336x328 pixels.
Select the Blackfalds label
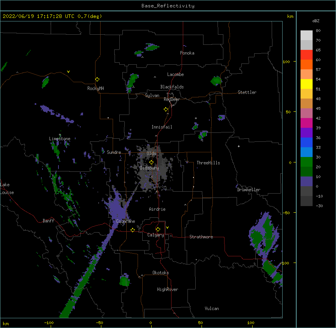(x=172, y=87)
